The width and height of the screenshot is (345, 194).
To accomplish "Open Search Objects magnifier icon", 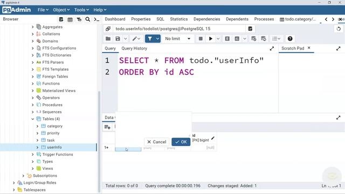I will 87,19.
